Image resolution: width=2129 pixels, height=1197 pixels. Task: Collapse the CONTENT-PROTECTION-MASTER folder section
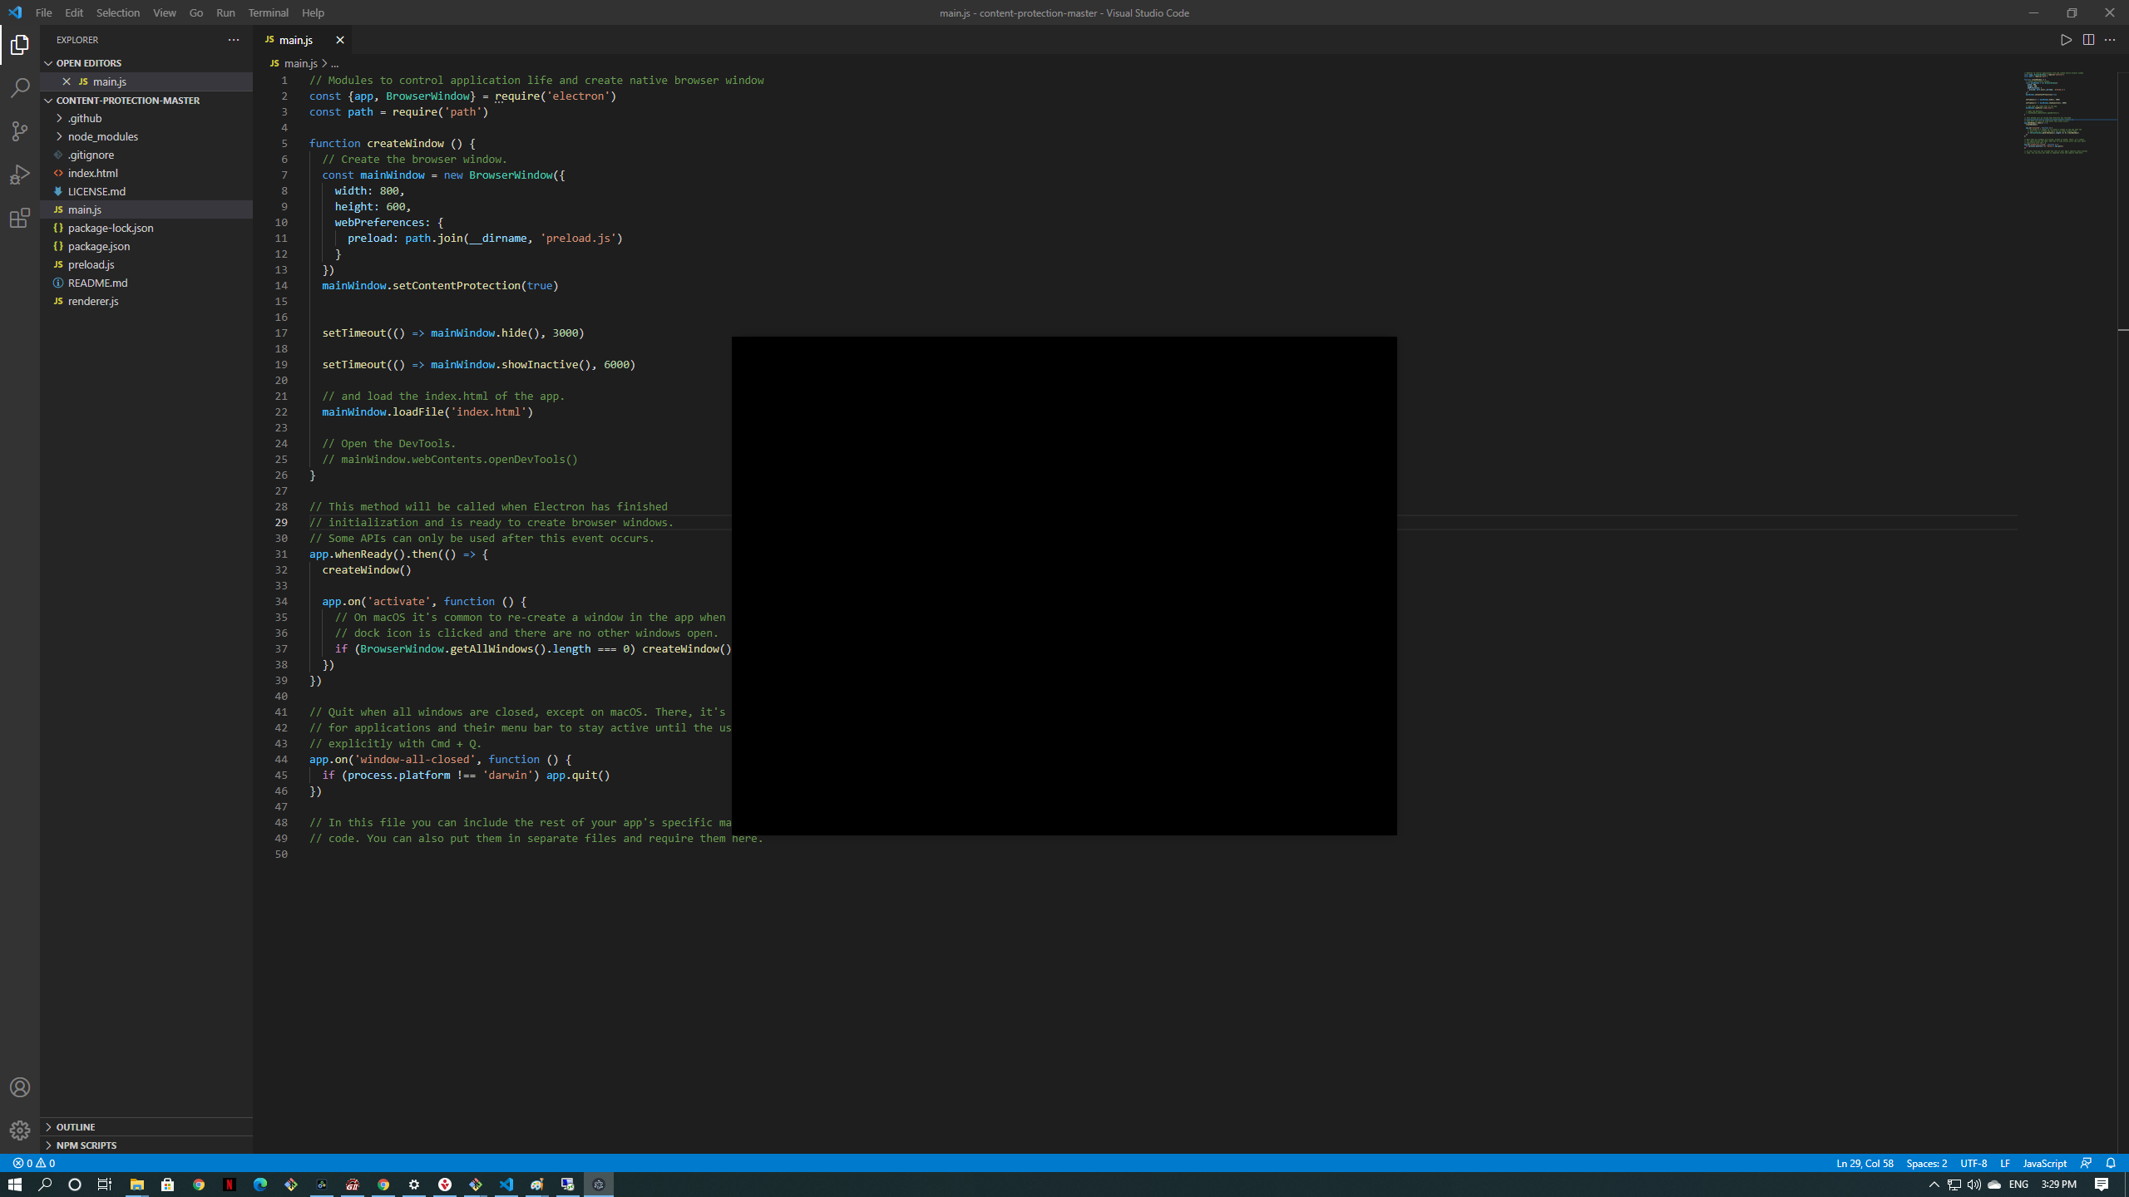[146, 101]
